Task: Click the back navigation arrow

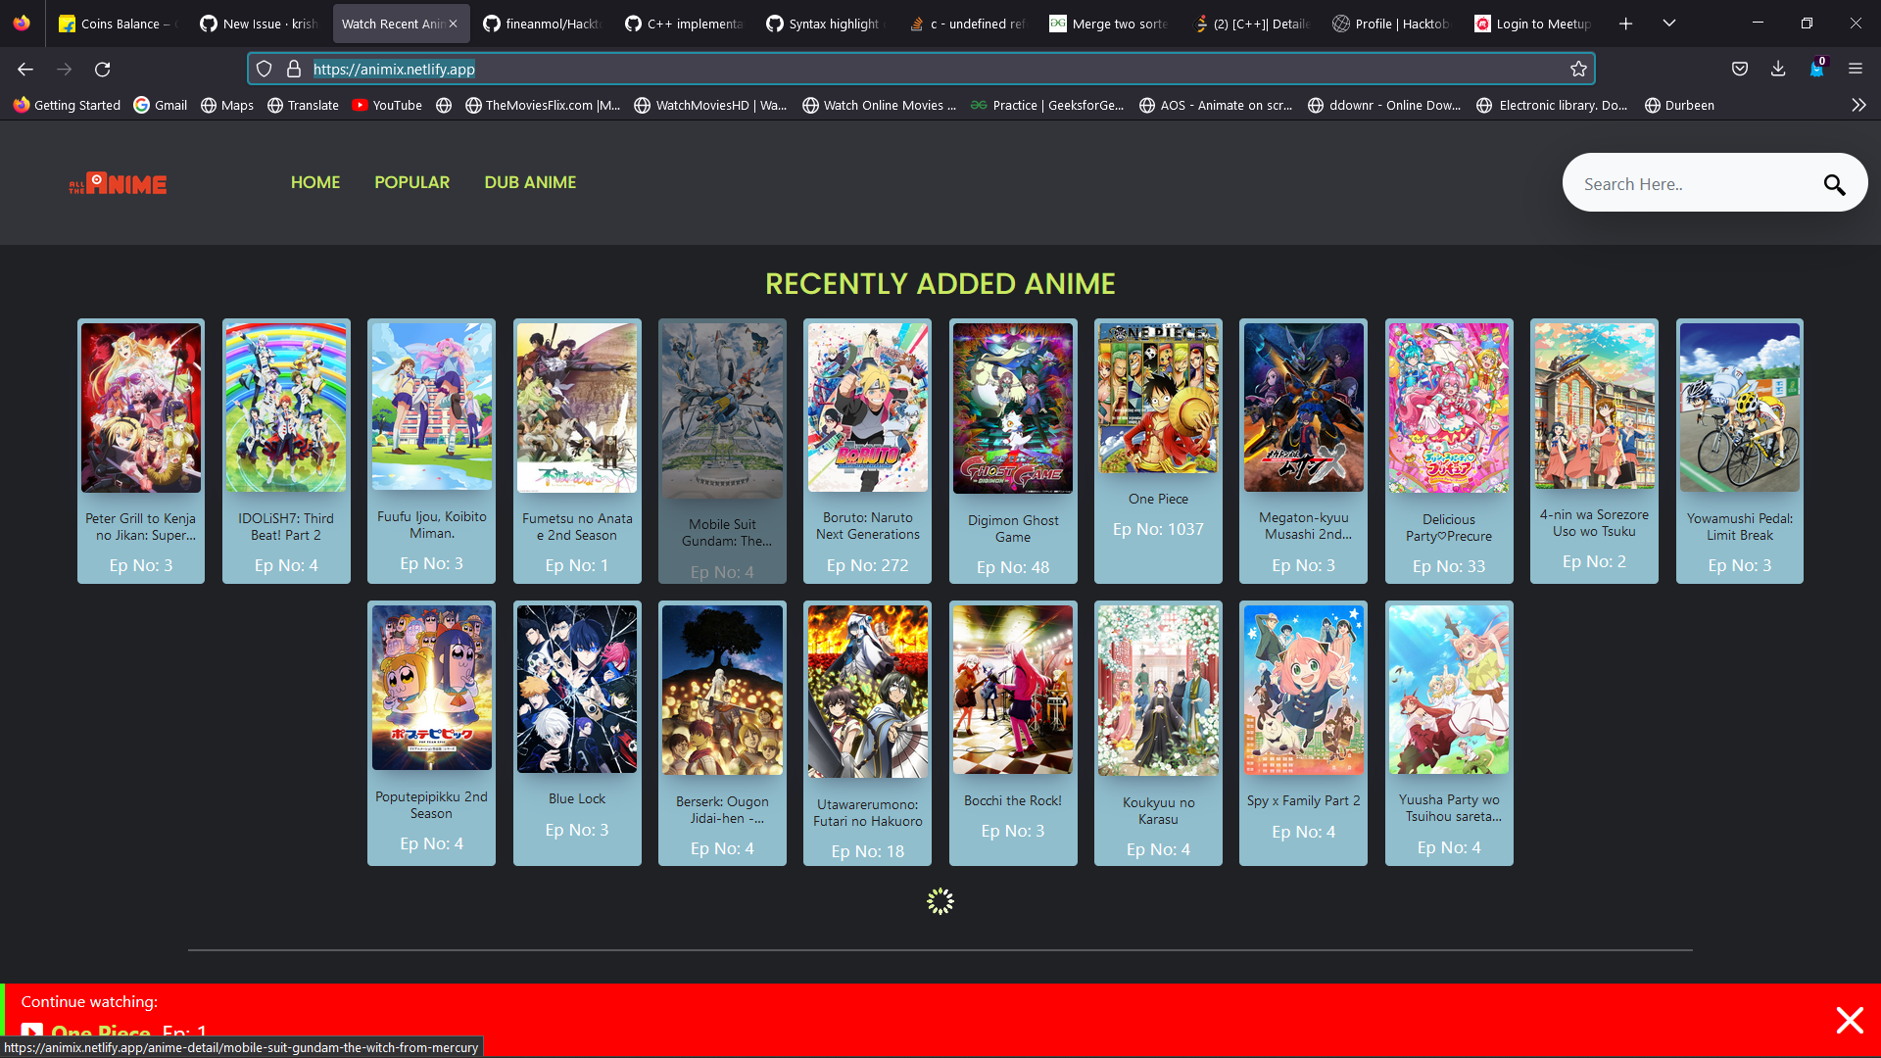Action: tap(24, 69)
